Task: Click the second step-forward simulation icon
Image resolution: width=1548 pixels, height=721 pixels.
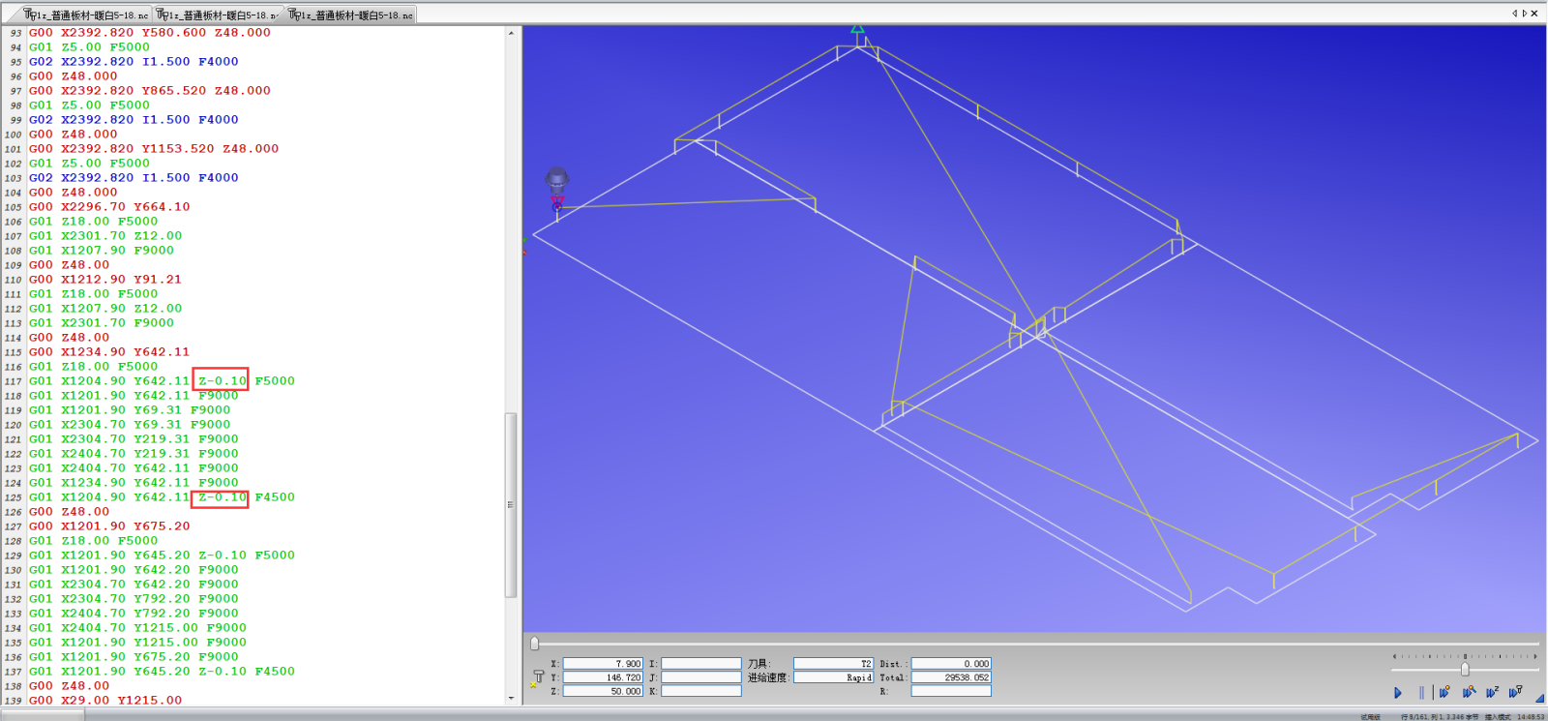Action: (1468, 692)
